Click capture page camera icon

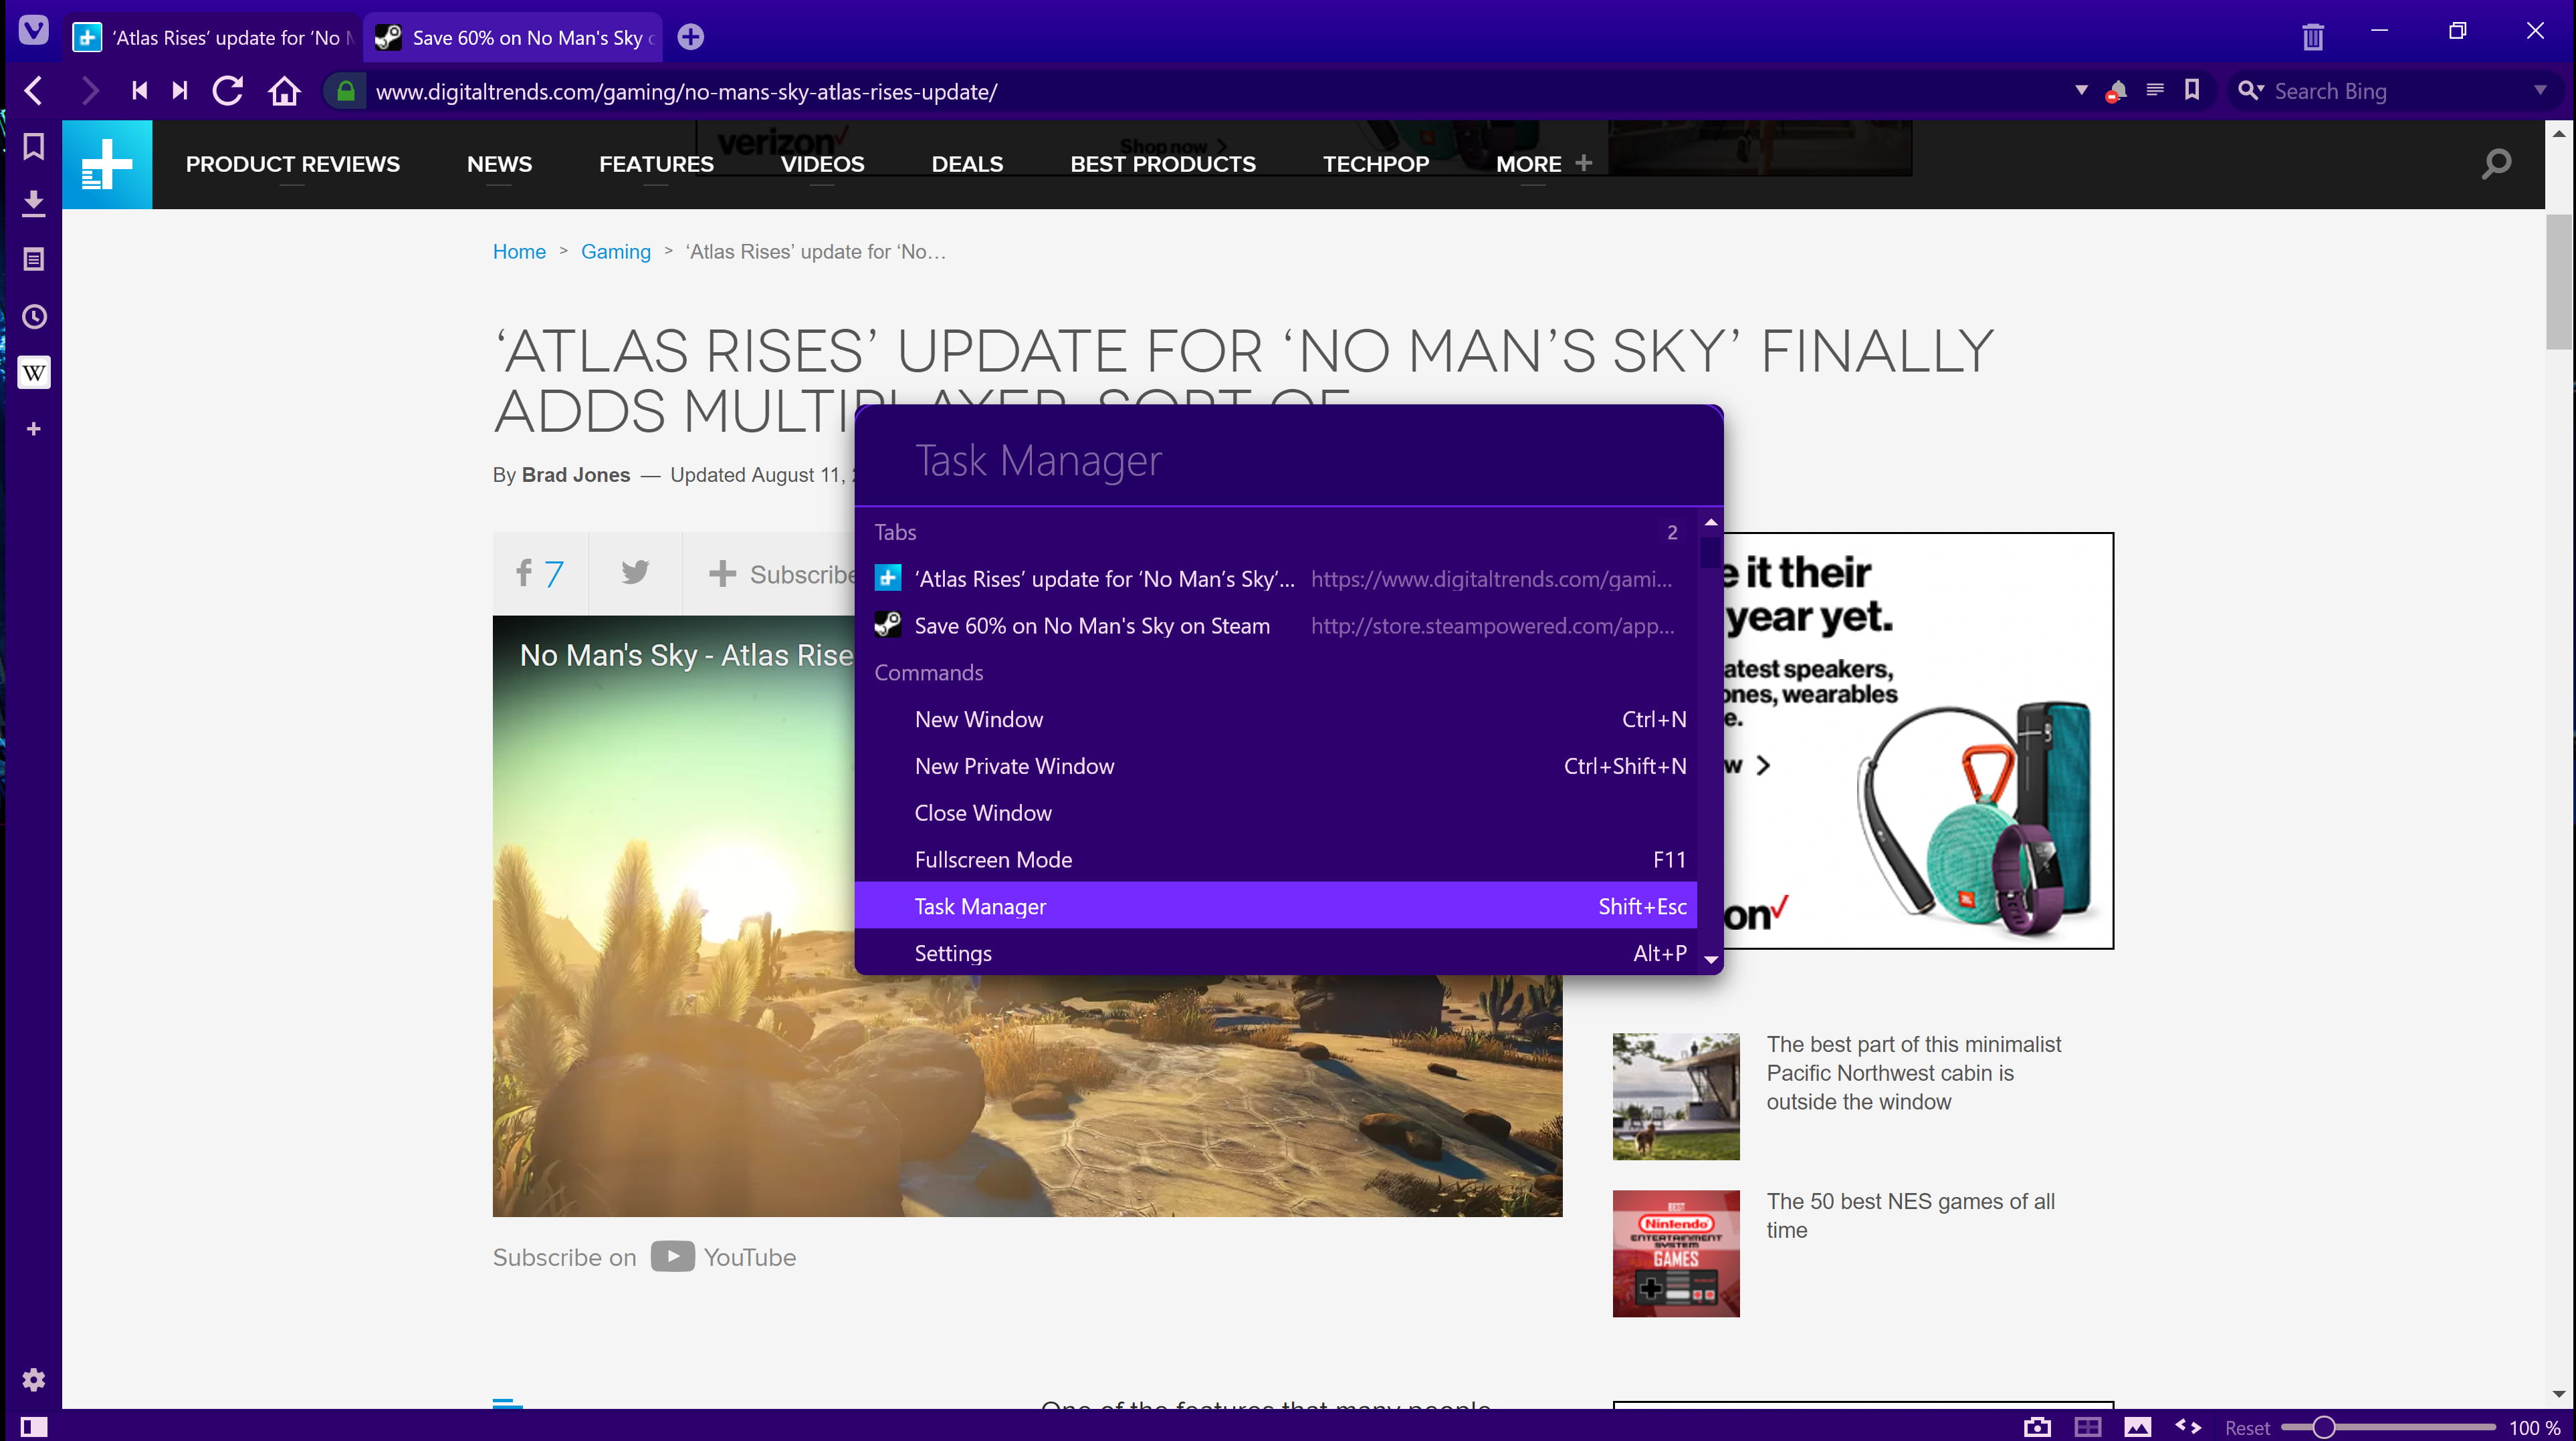click(2037, 1427)
